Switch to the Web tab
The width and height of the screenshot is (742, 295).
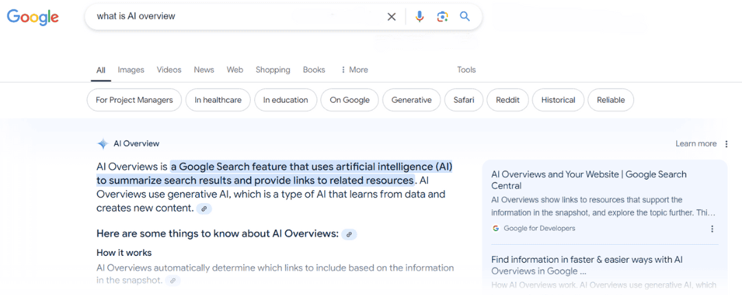(x=235, y=70)
